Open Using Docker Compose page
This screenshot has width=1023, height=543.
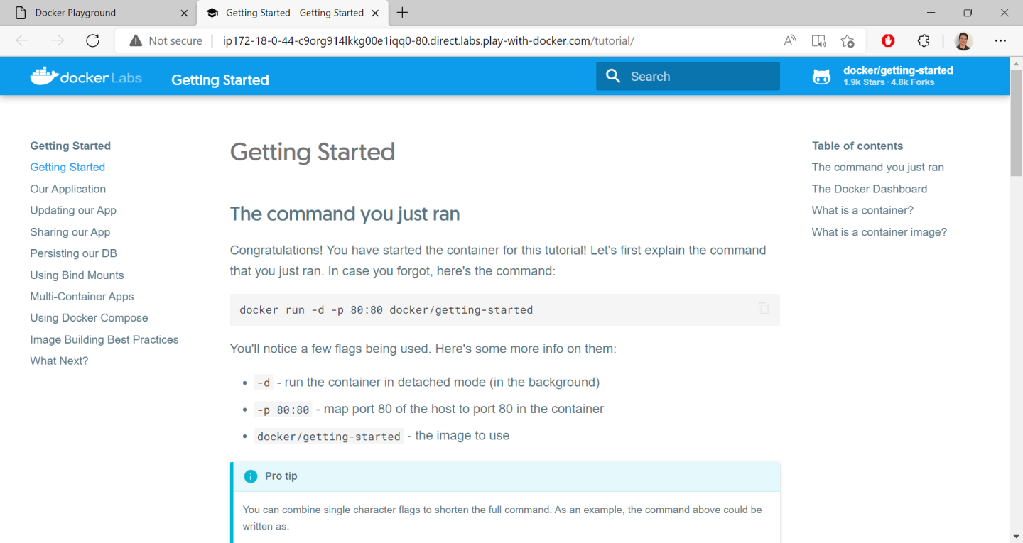(89, 318)
